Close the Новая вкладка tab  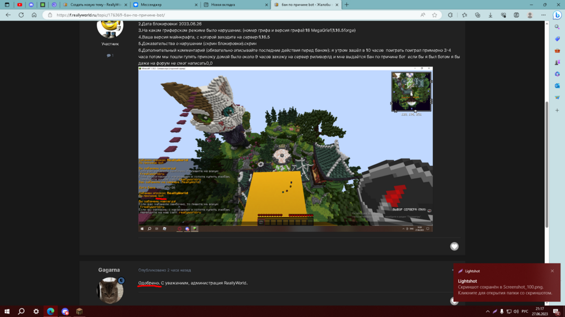[x=267, y=5]
